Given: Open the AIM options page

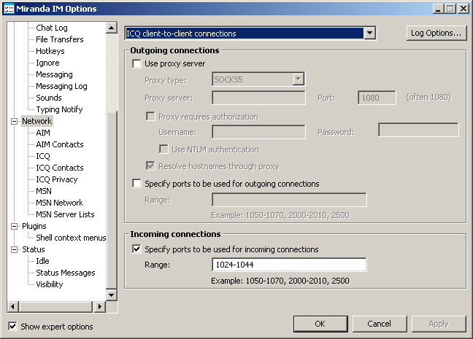Looking at the screenshot, I should pyautogui.click(x=43, y=133).
